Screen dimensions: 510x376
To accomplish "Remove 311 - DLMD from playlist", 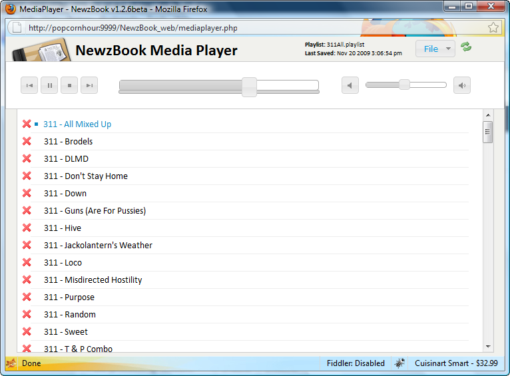I will (x=27, y=158).
